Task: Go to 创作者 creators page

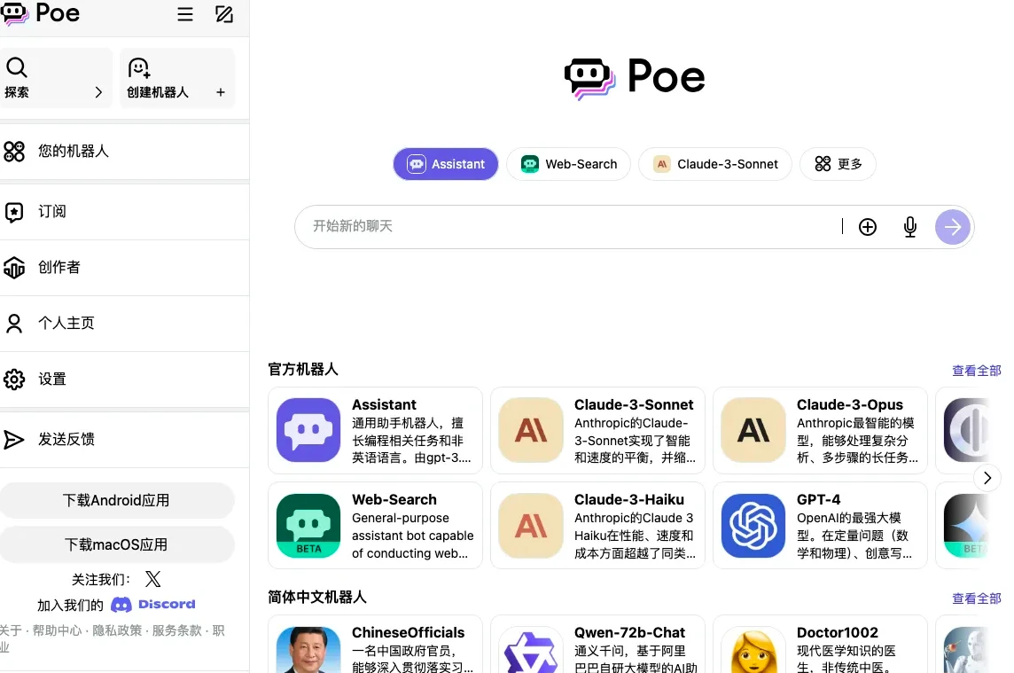Action: click(124, 267)
